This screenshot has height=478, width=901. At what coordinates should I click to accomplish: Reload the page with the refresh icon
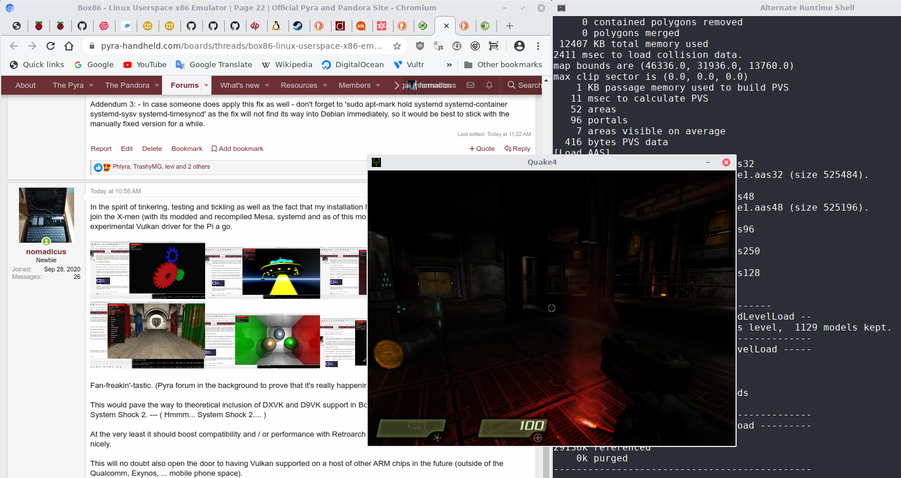51,46
